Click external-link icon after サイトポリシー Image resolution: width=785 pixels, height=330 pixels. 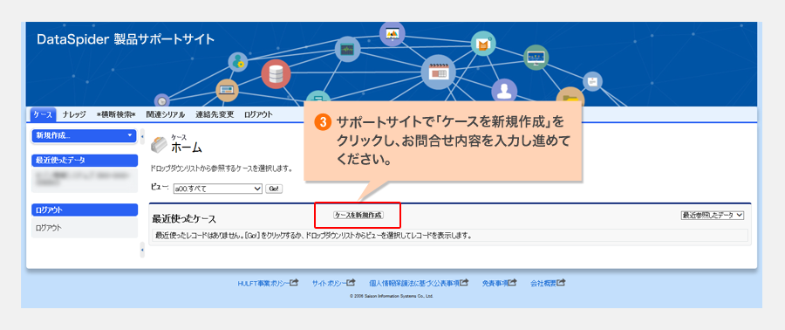[352, 283]
